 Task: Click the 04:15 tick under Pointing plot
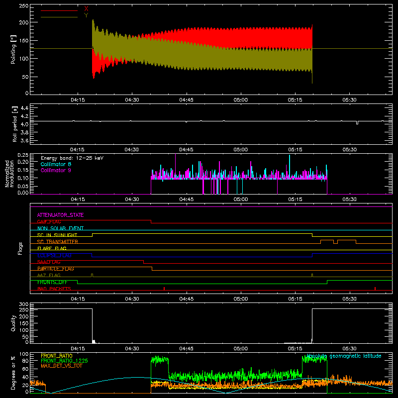click(78, 100)
